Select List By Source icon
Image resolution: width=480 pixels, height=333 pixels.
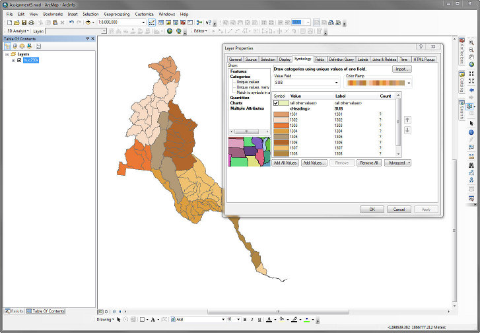(15, 46)
